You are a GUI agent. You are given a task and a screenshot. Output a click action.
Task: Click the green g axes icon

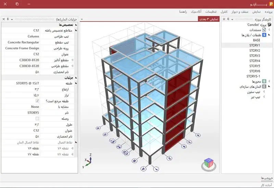coord(264,81)
